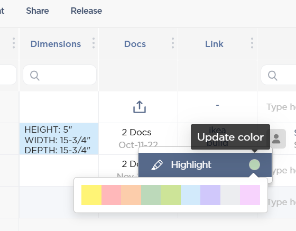Open the Link column options dots
Screen dimensions: 296x231
252,43
